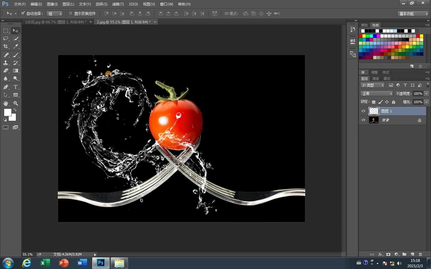Switch to the 通道 panel tab
Image resolution: width=431 pixels, height=269 pixels.
376,79
